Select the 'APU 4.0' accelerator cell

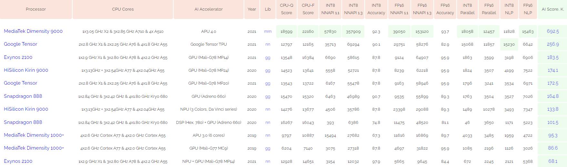208,32
